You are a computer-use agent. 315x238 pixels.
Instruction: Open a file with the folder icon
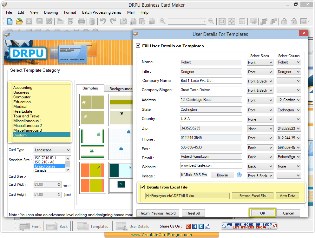pyautogui.click(x=19, y=21)
